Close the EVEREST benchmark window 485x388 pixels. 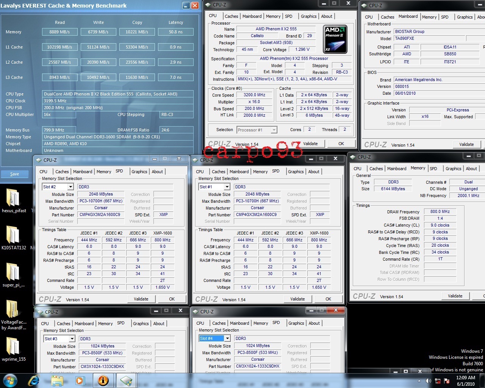pyautogui.click(x=195, y=5)
